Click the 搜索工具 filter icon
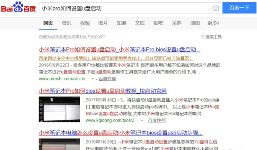Screen dimensions: 257x150 pyautogui.click(x=203, y=37)
